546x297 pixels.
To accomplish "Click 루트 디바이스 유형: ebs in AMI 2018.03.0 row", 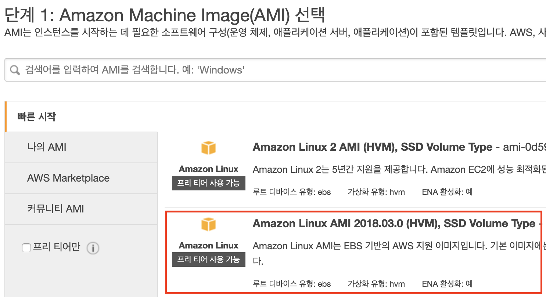I will pyautogui.click(x=292, y=284).
